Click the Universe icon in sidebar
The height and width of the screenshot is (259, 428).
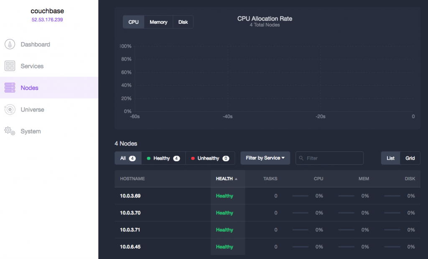[x=10, y=110]
